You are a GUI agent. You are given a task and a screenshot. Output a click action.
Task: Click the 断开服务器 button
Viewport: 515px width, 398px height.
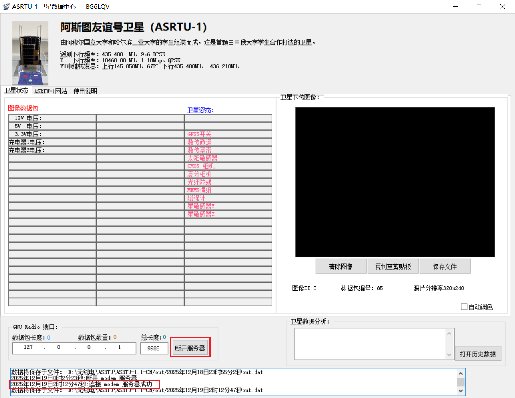click(x=190, y=348)
